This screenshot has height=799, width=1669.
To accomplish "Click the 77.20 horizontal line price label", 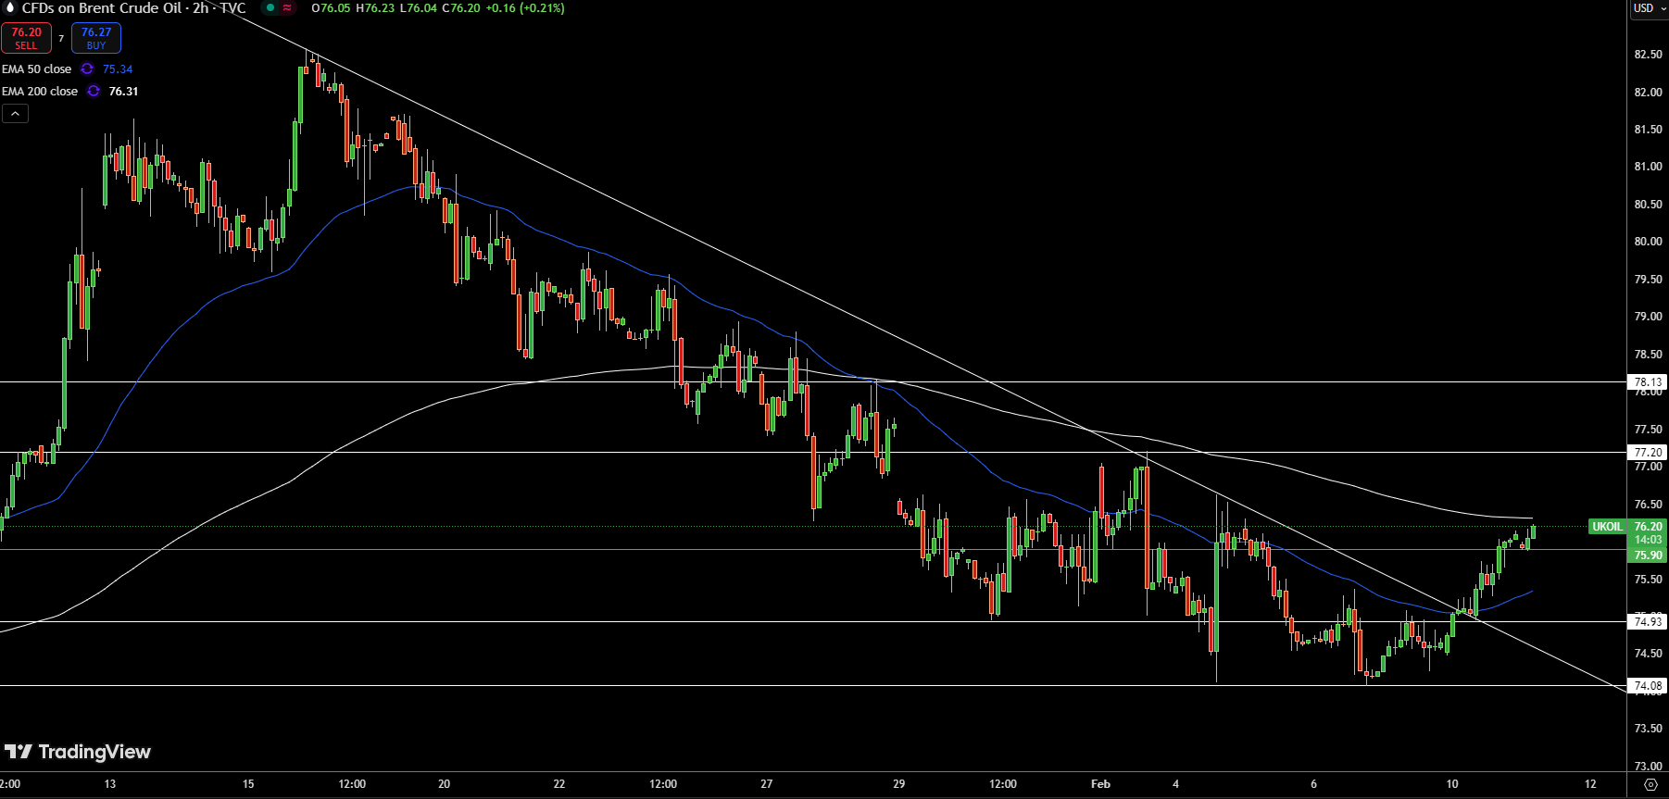I will point(1648,452).
